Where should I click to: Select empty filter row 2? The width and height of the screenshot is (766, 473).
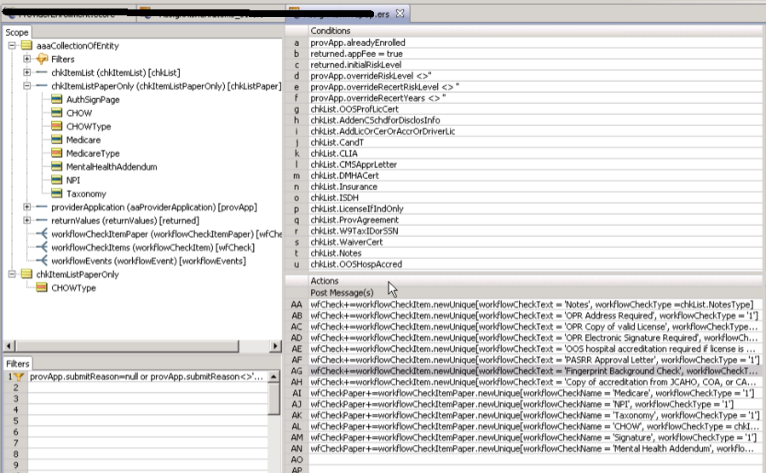(147, 388)
